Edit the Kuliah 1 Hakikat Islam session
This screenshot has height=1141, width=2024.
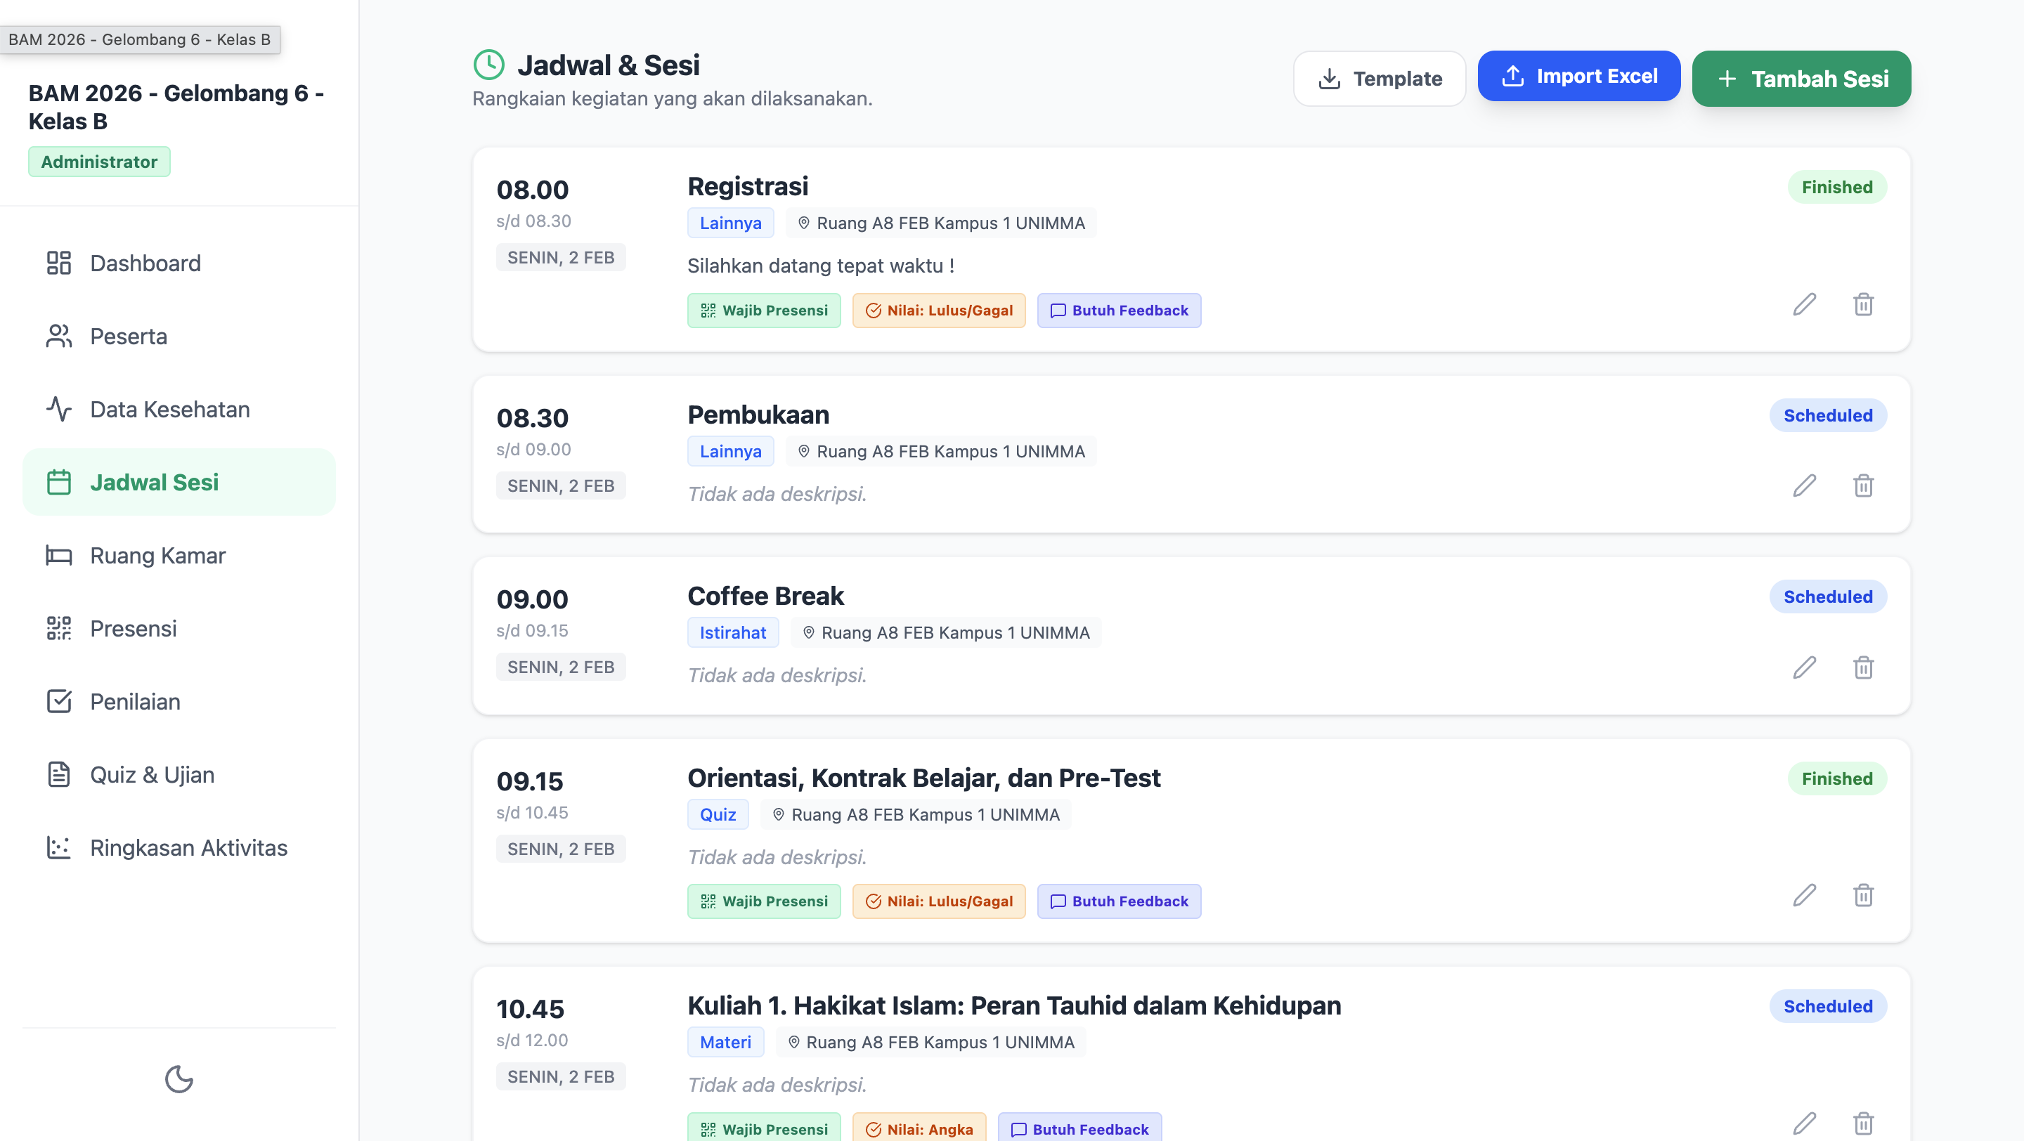tap(1804, 1123)
